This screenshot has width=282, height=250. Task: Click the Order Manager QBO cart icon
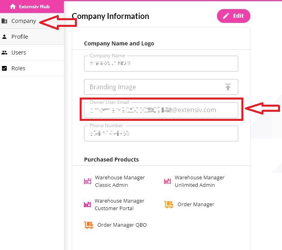89,225
